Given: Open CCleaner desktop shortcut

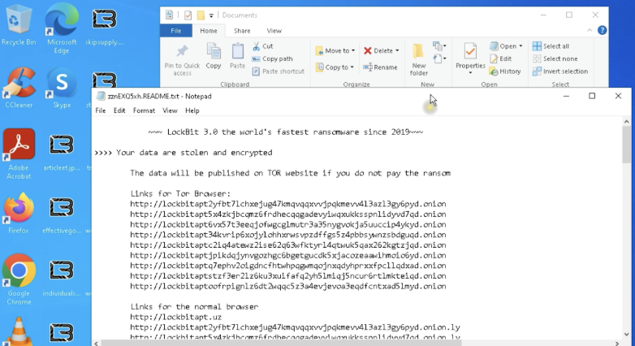Looking at the screenshot, I should (x=19, y=88).
